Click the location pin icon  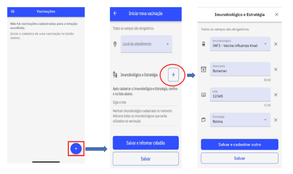115,44
